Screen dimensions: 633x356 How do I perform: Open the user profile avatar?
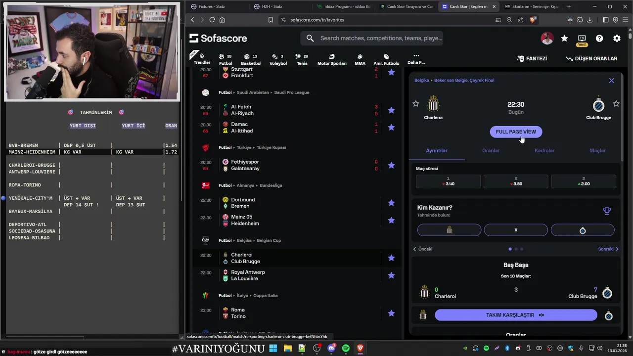(x=547, y=38)
